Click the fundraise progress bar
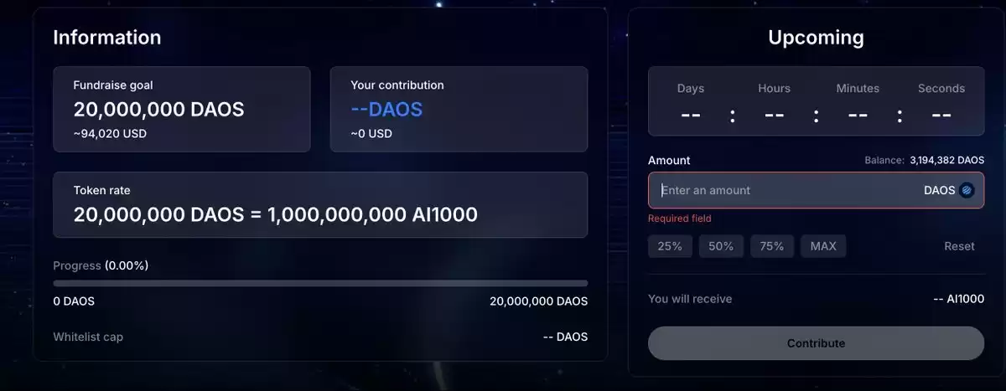 320,284
